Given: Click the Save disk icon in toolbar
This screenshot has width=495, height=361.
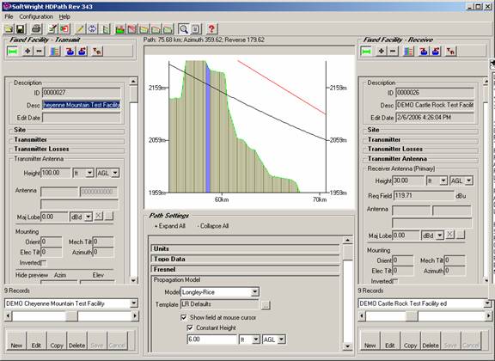Looking at the screenshot, I should (21, 29).
